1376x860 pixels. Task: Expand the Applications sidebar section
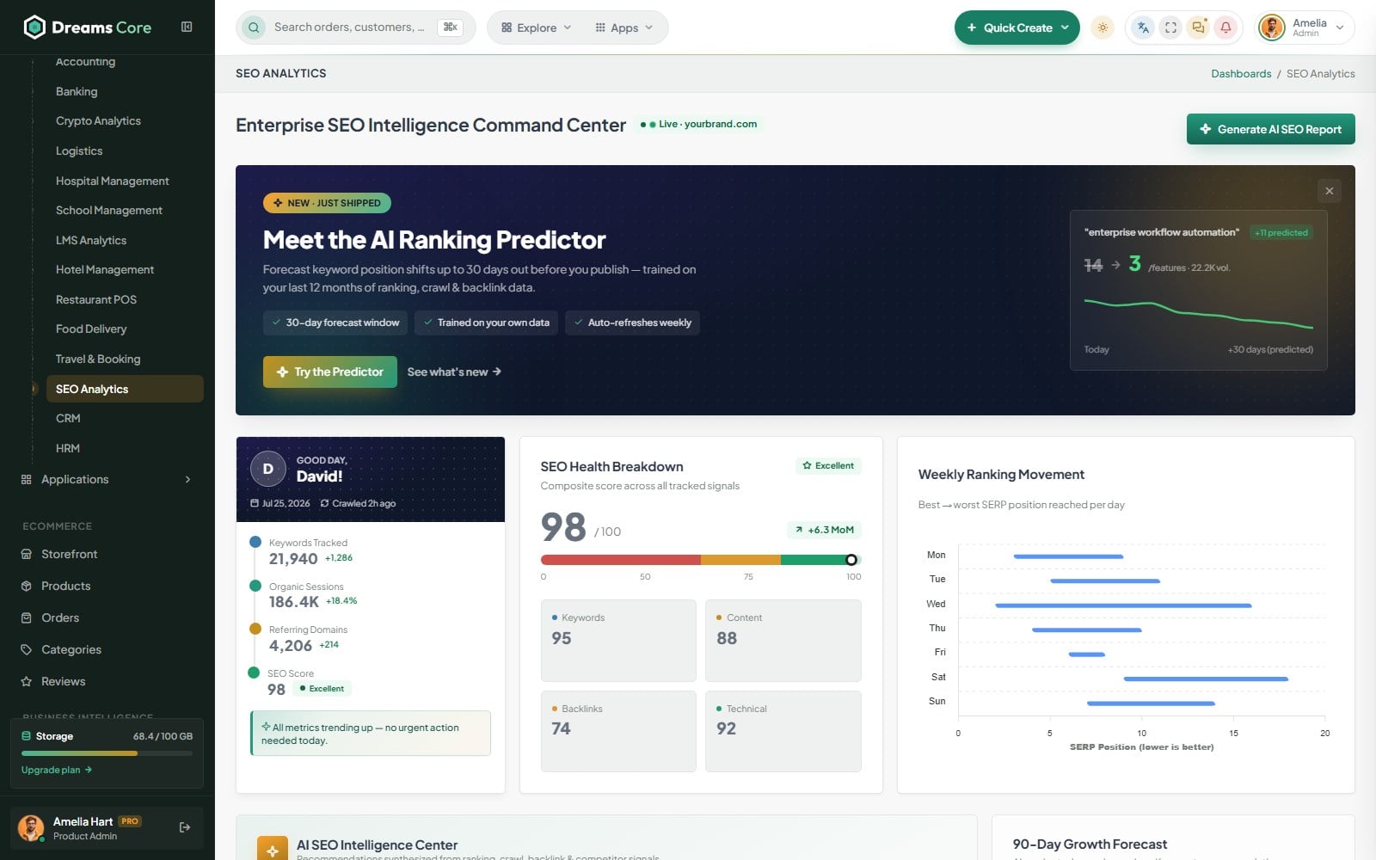pos(107,480)
